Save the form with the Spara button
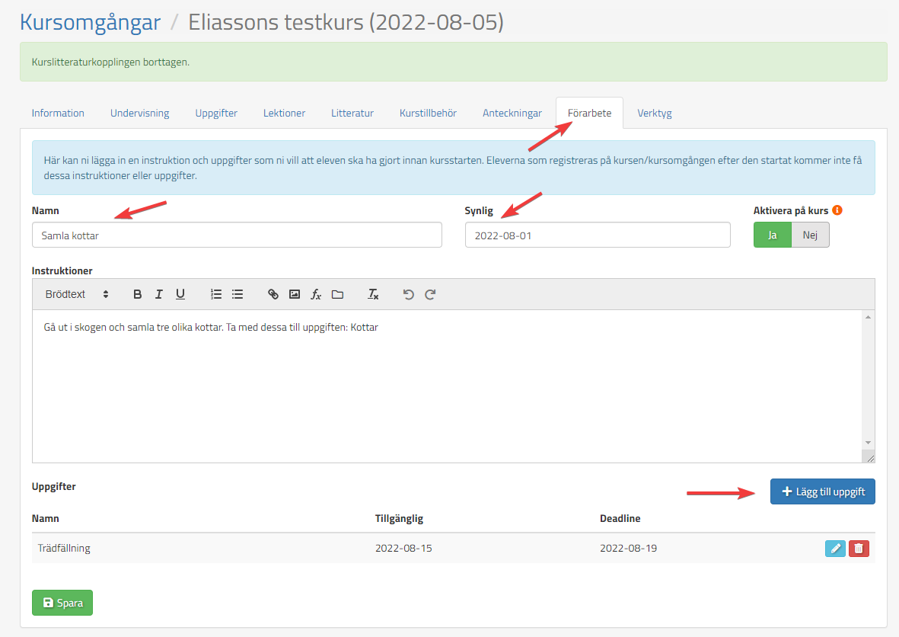Image resolution: width=899 pixels, height=637 pixels. coord(62,603)
